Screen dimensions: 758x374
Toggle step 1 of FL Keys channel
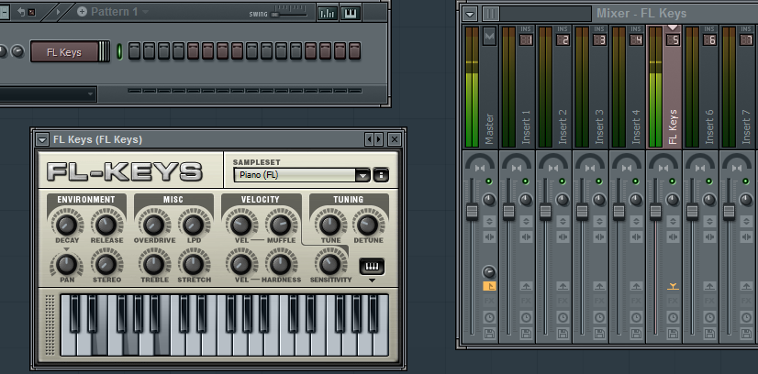[134, 50]
